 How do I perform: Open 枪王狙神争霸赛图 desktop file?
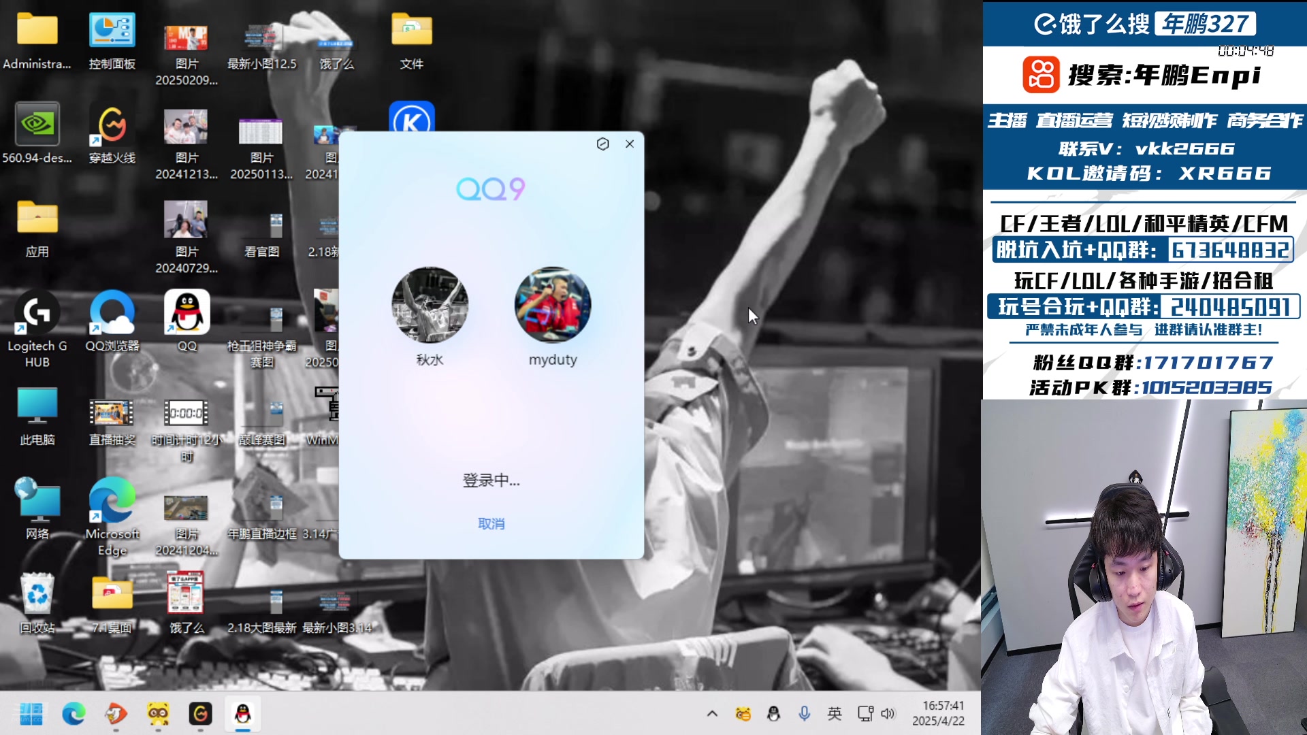click(262, 338)
